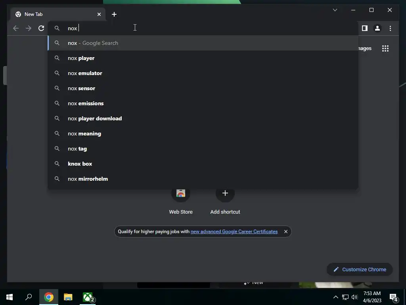Open the volume tray icon
This screenshot has width=406, height=305.
tap(354, 297)
